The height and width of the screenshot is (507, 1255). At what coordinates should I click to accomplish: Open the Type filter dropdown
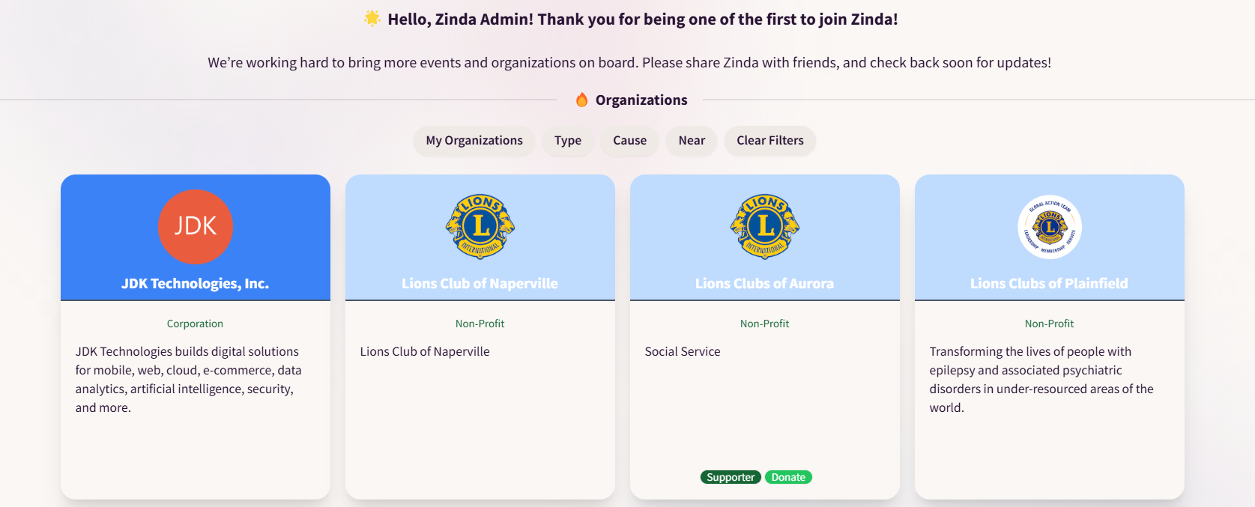click(568, 141)
